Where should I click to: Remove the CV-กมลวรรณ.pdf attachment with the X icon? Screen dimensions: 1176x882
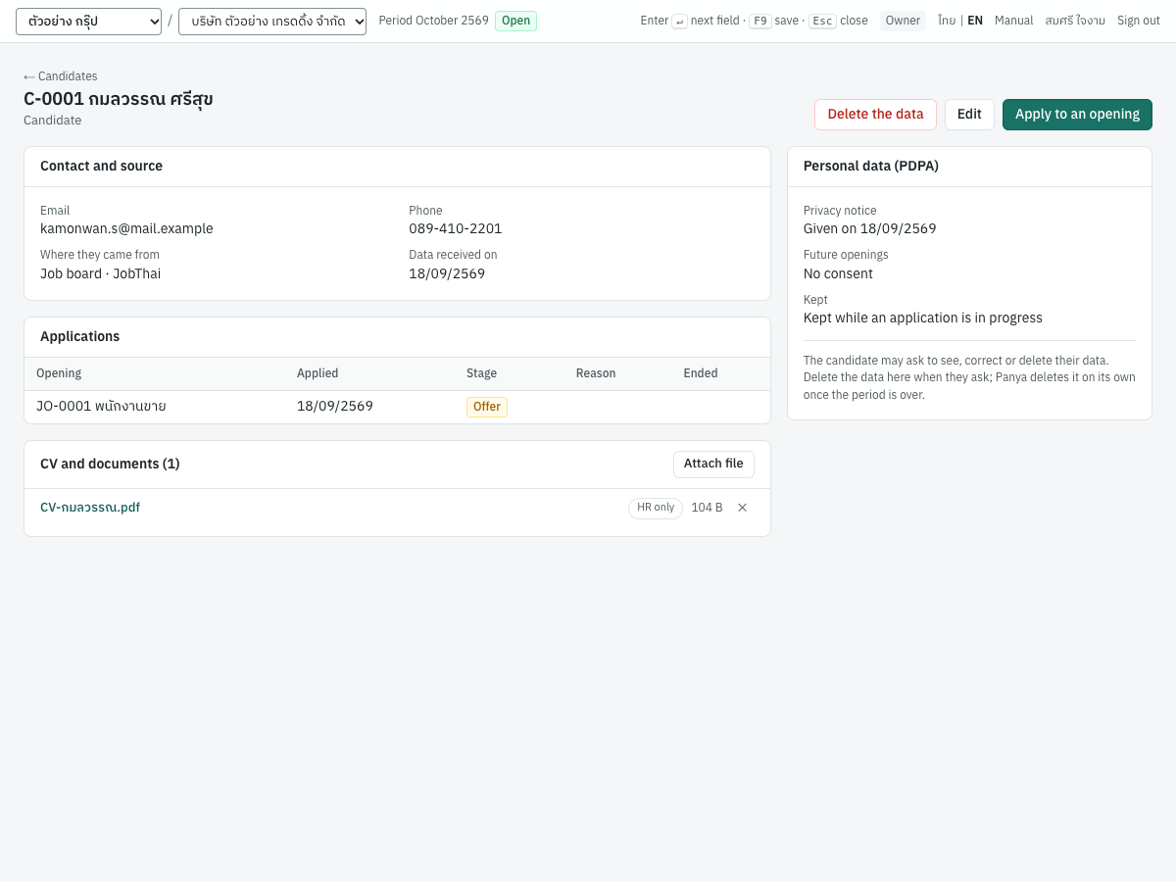click(742, 508)
